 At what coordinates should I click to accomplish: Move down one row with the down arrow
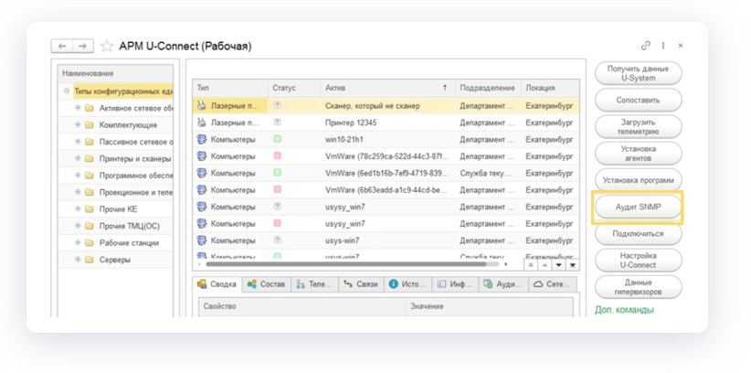click(558, 264)
